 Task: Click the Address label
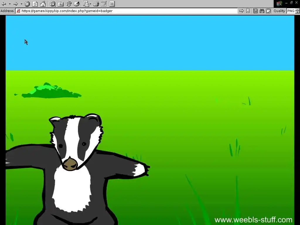pyautogui.click(x=7, y=11)
